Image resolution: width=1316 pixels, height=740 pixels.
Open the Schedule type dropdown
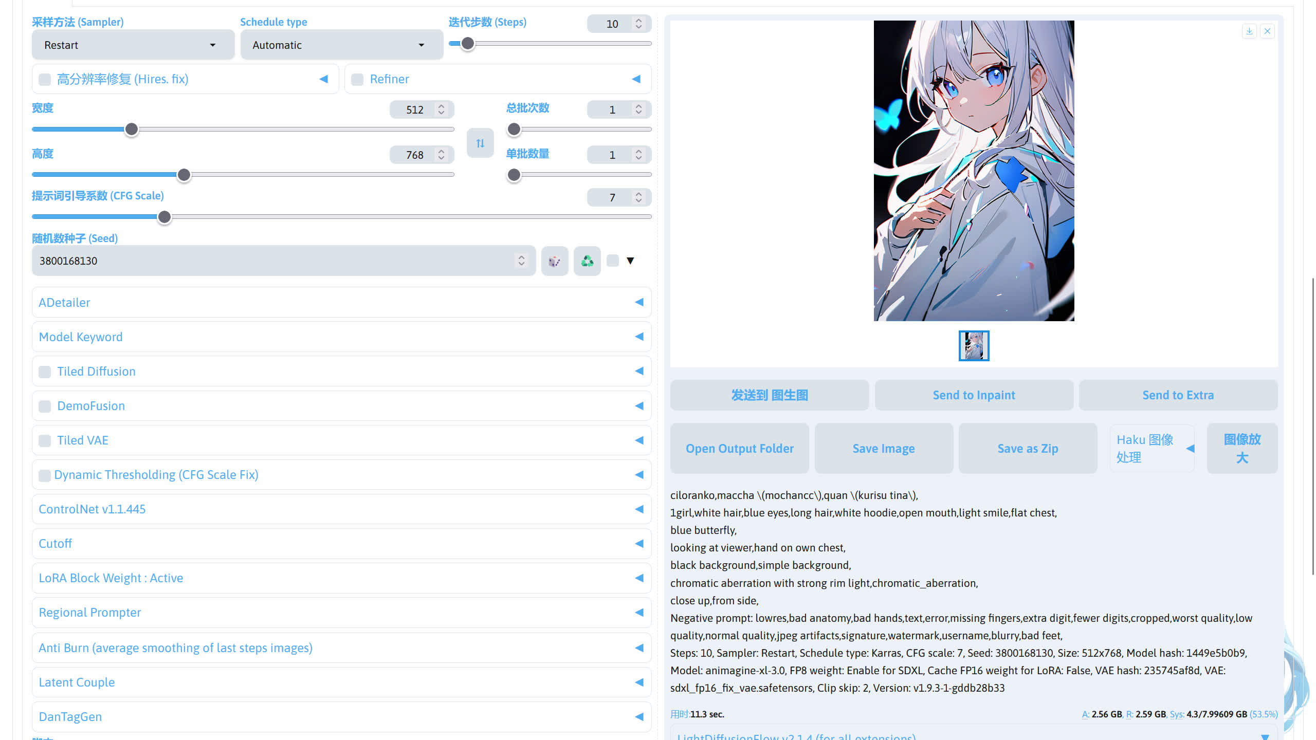click(x=341, y=45)
